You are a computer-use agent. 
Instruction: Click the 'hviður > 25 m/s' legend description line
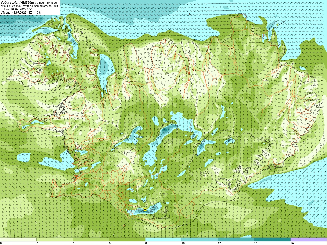pos(30,6)
